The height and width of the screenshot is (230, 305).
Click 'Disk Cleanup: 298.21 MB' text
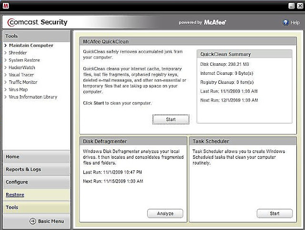coord(224,64)
